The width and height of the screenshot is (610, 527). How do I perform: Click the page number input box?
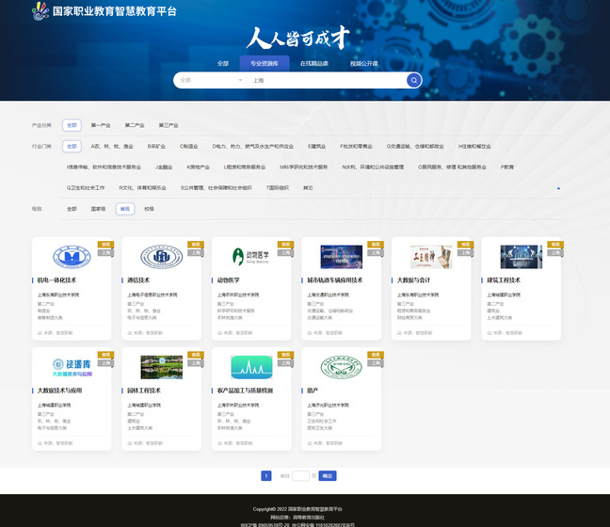coord(300,475)
